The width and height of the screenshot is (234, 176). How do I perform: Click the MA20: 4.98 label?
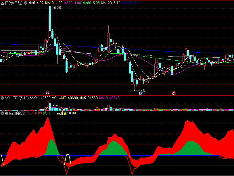pos(72,3)
